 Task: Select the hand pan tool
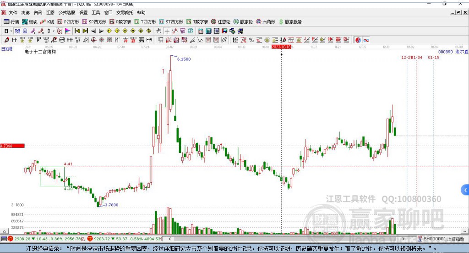click(159, 31)
